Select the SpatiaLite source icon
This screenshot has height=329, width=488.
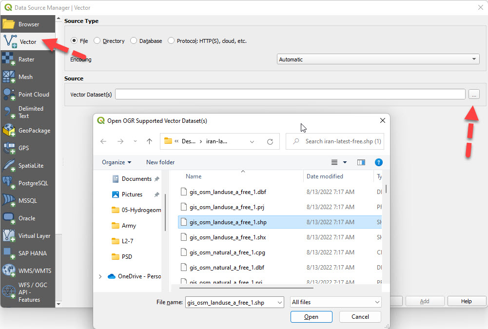click(9, 166)
